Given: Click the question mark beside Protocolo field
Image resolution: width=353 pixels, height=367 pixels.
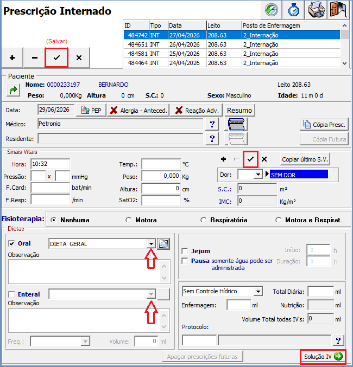Looking at the screenshot, I should pos(338,340).
